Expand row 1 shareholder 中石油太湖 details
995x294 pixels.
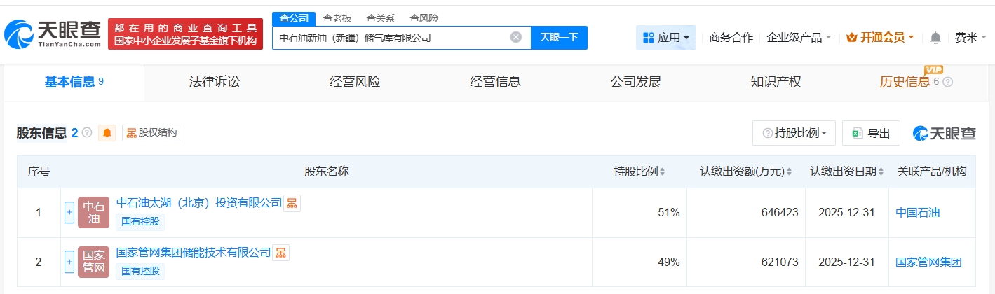tap(69, 213)
